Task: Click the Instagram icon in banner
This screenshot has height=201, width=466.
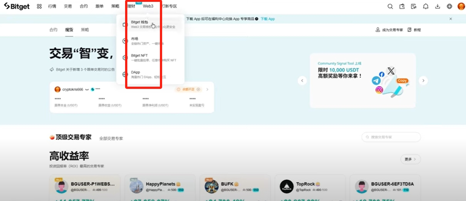Action: coord(379,90)
